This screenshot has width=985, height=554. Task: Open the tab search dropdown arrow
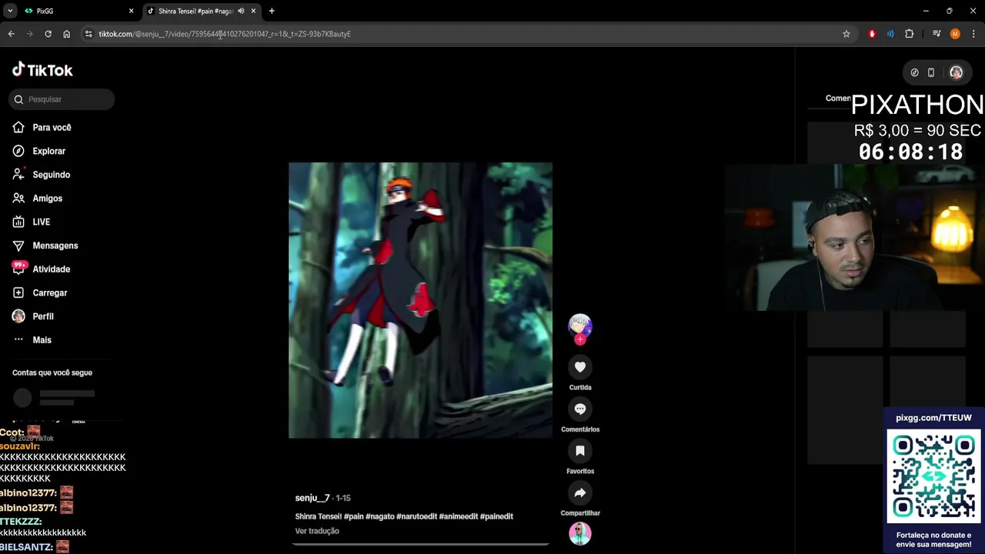10,11
